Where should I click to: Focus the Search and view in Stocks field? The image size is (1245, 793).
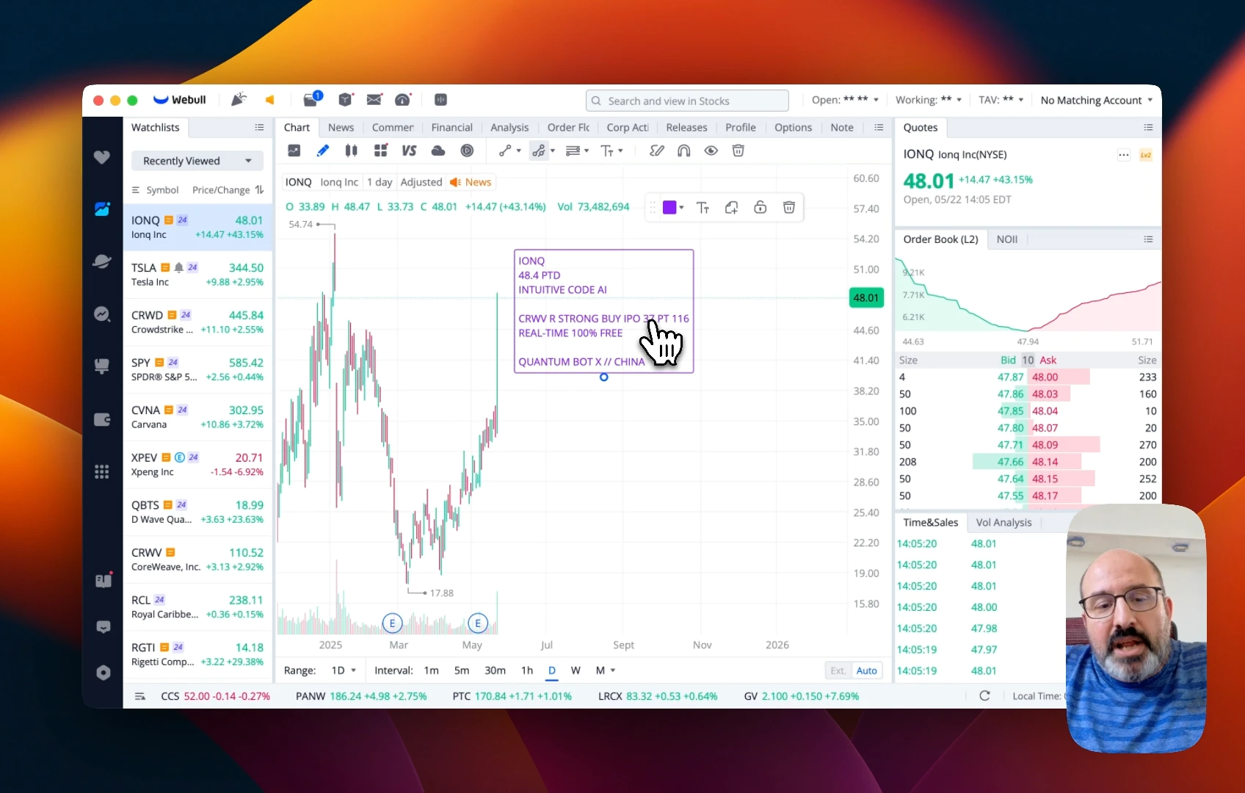click(x=687, y=101)
